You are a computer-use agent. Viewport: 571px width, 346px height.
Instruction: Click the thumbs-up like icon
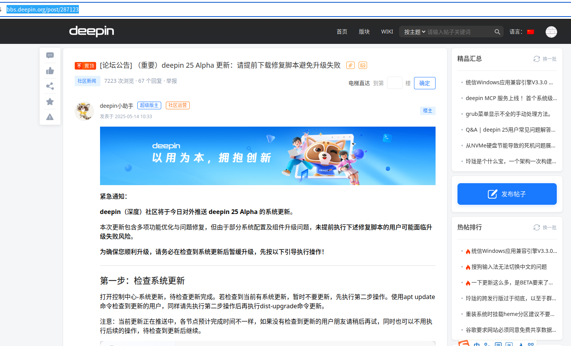coord(50,71)
